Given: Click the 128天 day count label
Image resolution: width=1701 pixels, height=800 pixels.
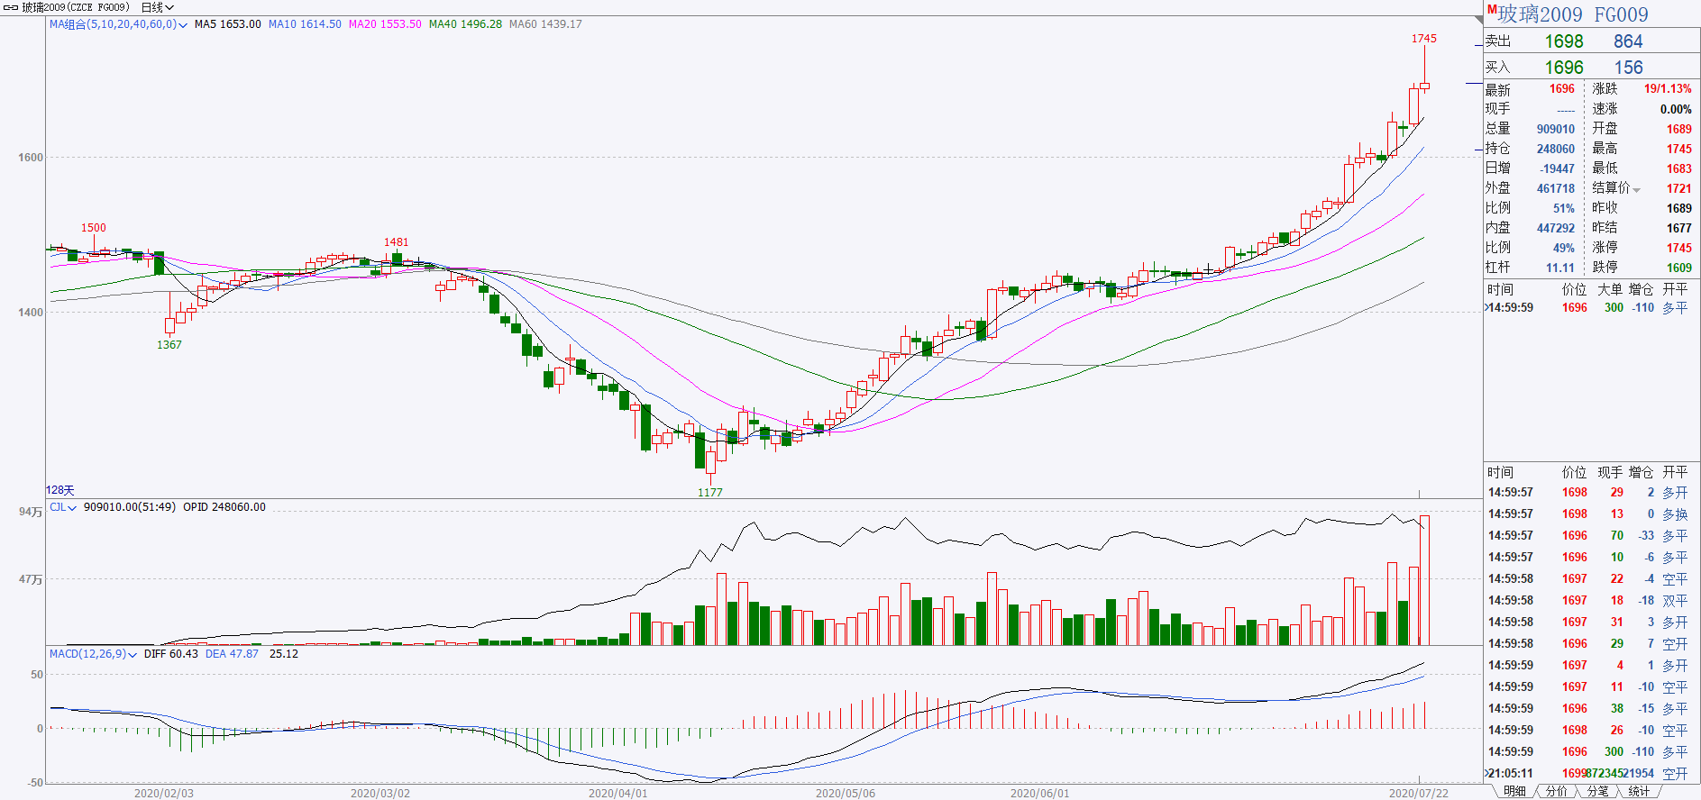Looking at the screenshot, I should click(60, 490).
